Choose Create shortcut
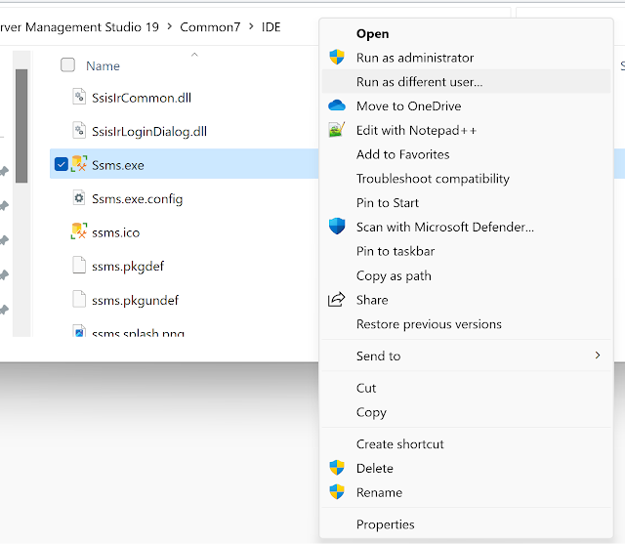Screen dimensions: 625x544 (399, 444)
